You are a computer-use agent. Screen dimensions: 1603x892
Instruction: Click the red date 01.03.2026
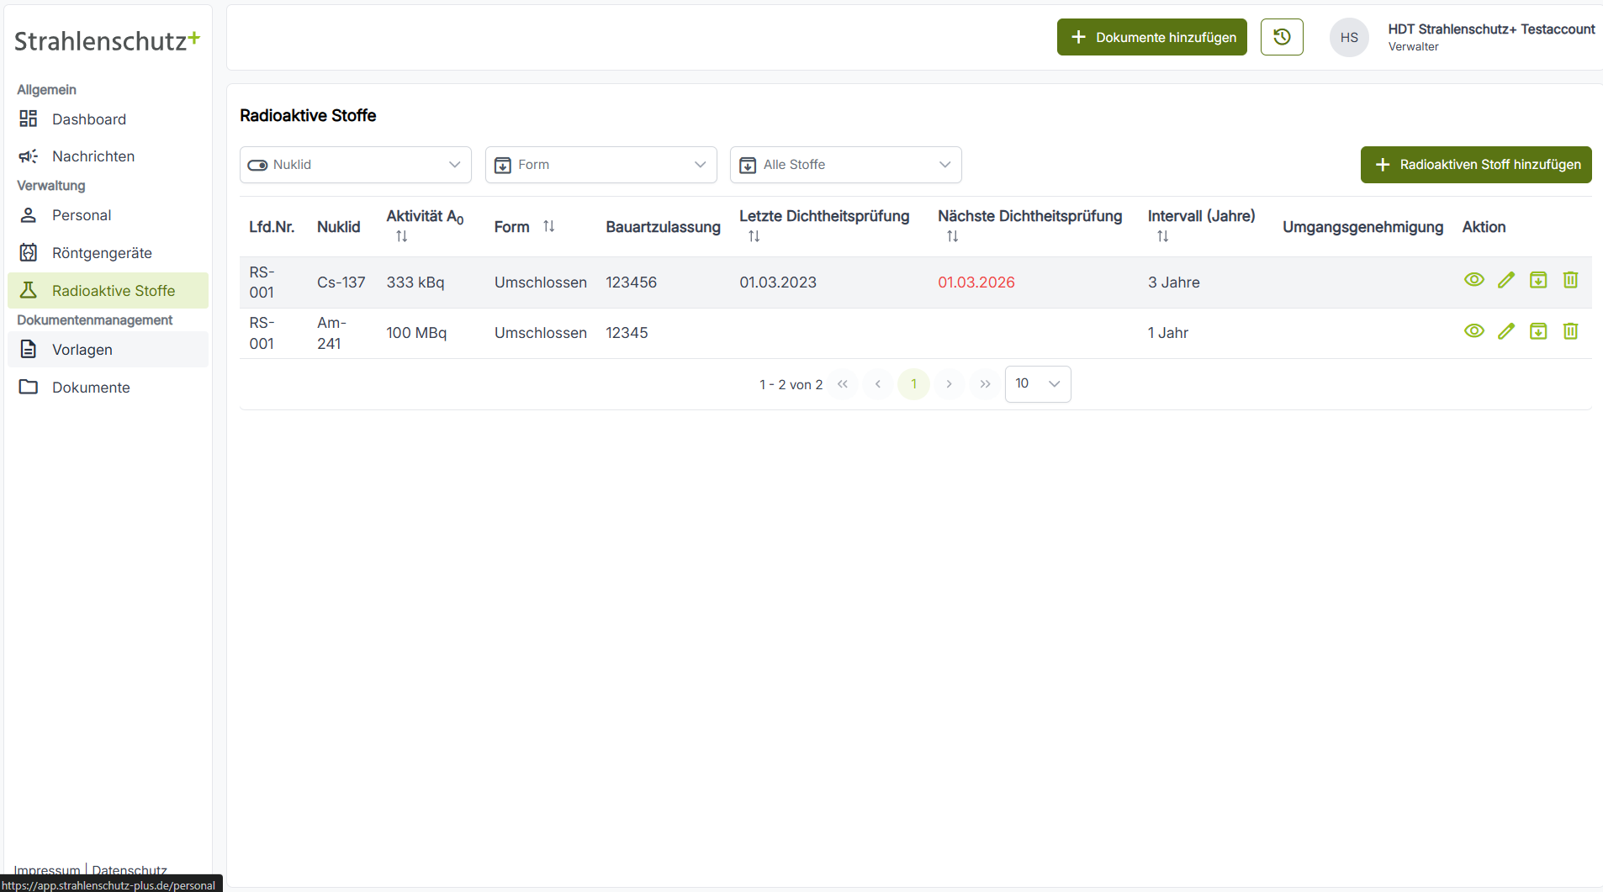click(x=976, y=282)
